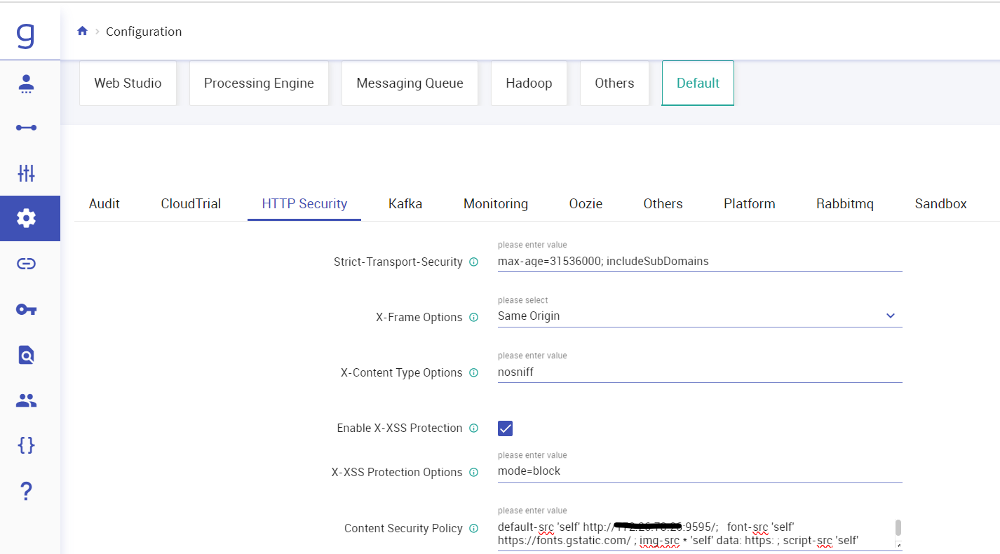Click the X-Content Type Options field
This screenshot has height=554, width=1000.
(x=699, y=372)
